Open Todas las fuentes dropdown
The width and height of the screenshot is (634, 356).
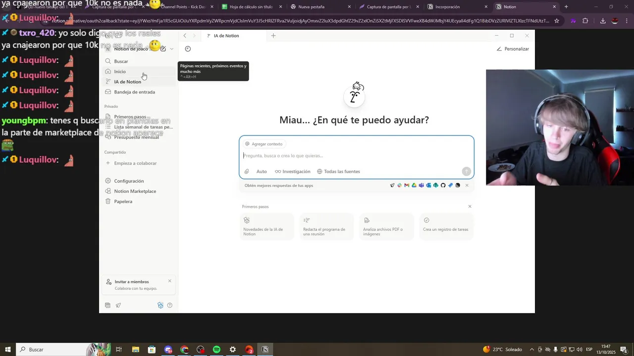(x=339, y=172)
